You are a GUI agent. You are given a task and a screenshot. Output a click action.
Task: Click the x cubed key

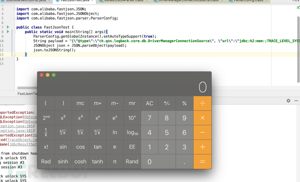(x=80, y=118)
